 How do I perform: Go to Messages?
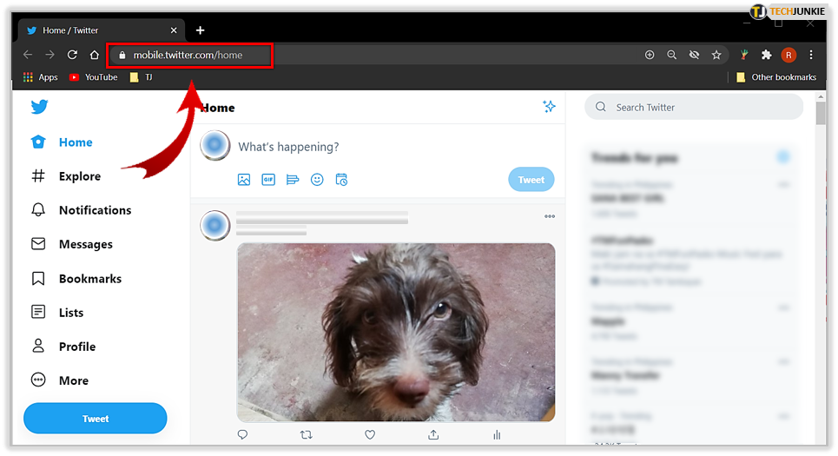point(71,244)
